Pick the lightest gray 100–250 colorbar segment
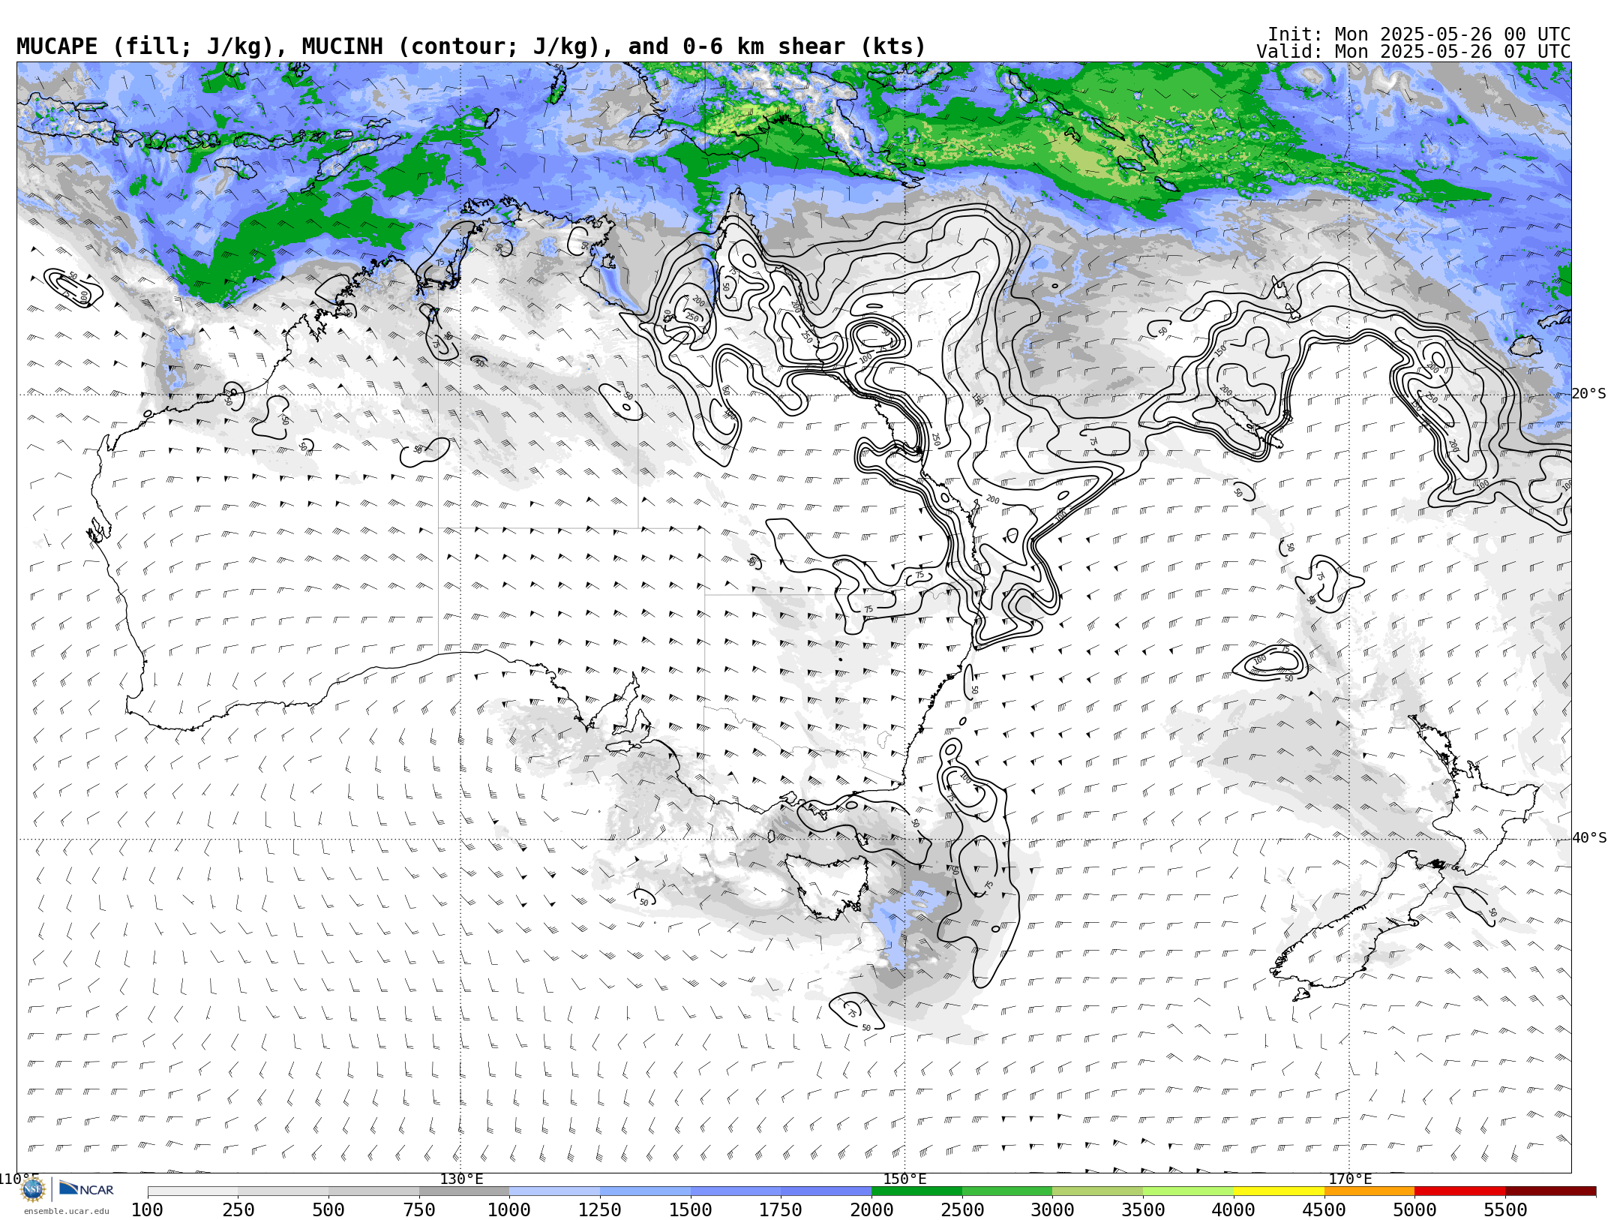Screen dimensions: 1620x1220 click(x=193, y=1191)
